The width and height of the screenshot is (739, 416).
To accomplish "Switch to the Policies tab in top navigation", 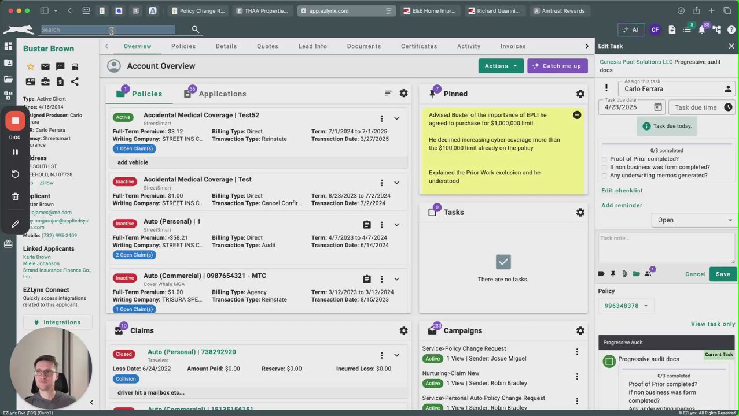I will [x=183, y=46].
